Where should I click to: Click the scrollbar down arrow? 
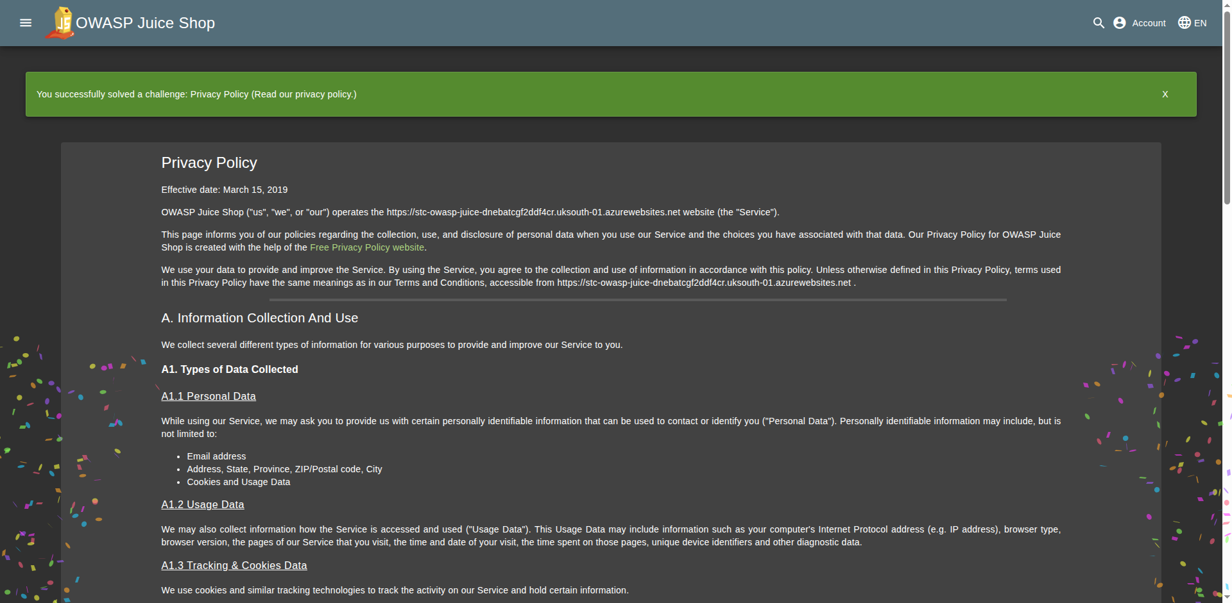coord(1227,597)
